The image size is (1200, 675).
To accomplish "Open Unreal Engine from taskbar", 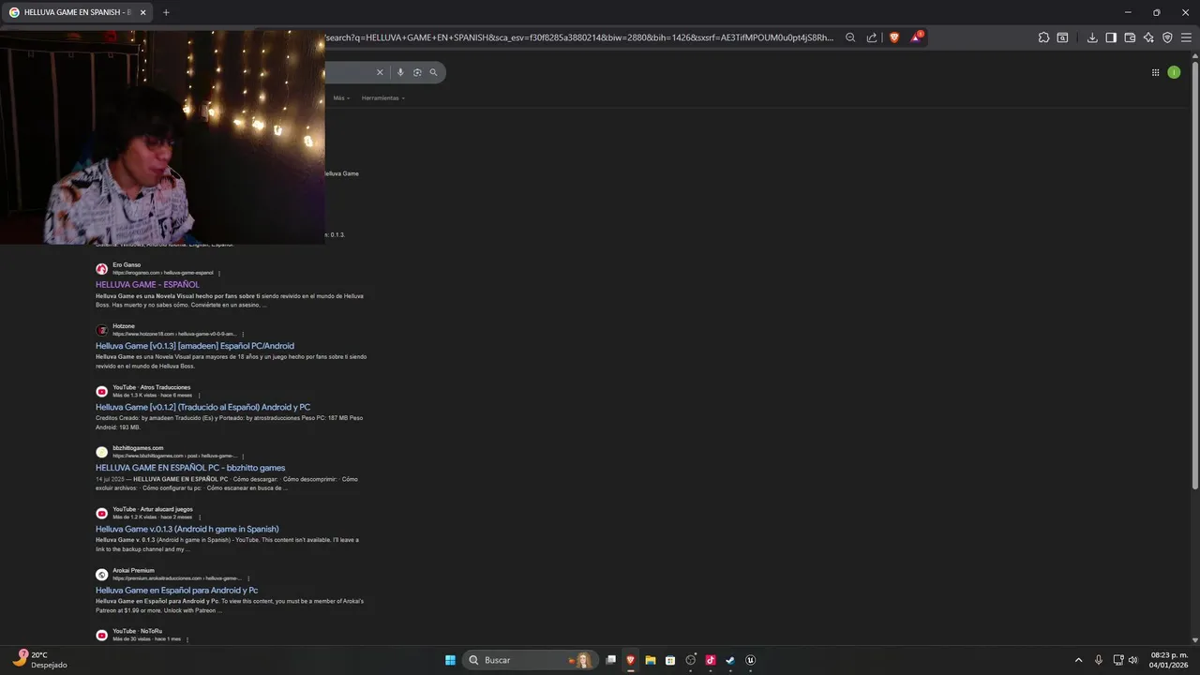I will pos(751,660).
